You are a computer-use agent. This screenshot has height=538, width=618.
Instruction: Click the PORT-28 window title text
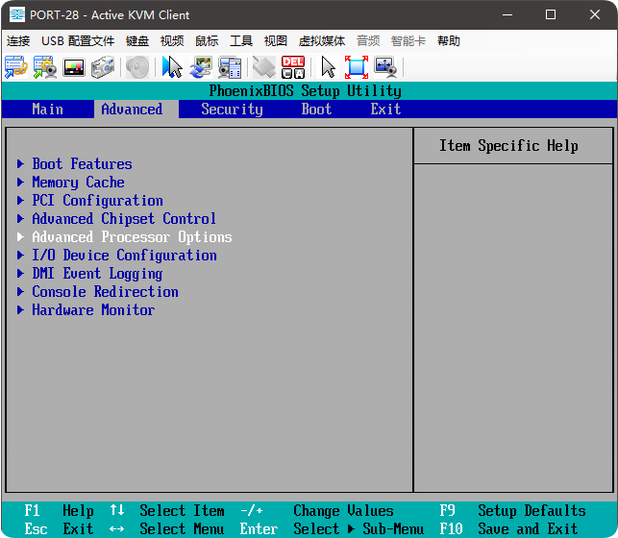pyautogui.click(x=110, y=15)
